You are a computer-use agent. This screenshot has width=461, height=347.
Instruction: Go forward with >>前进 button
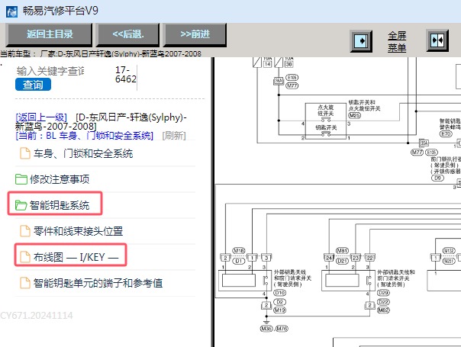click(x=195, y=34)
